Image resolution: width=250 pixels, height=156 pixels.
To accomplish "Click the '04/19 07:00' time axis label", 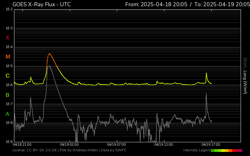I will [x=117, y=144].
